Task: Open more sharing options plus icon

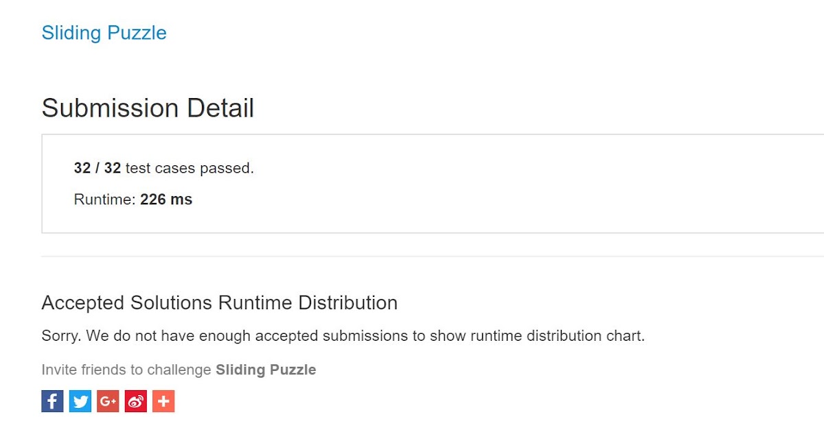Action: [163, 401]
